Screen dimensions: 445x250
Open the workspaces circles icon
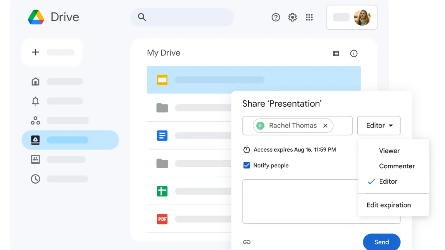point(35,121)
